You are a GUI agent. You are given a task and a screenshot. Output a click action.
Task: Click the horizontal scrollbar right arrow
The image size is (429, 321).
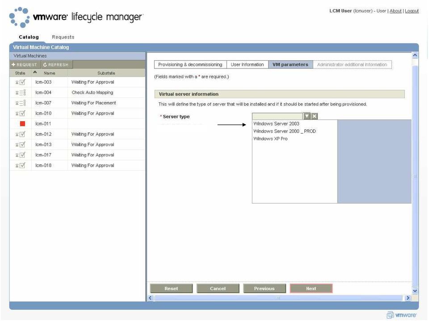(x=408, y=298)
